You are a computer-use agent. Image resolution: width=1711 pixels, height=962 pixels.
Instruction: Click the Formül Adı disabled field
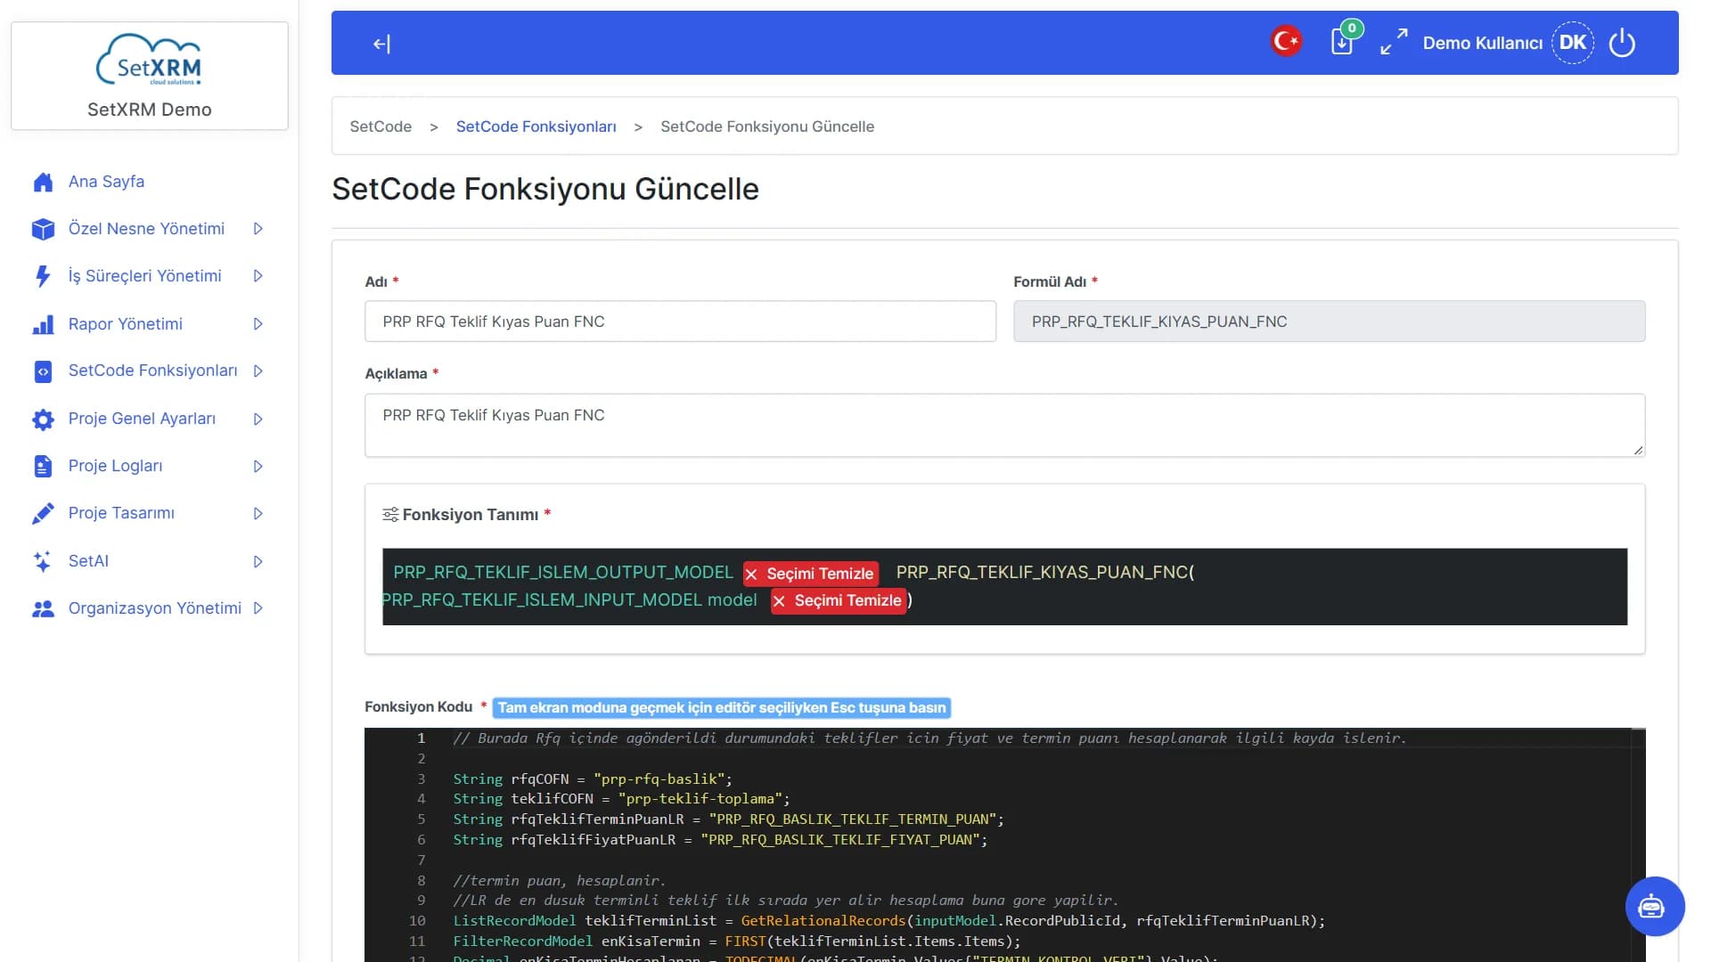click(1329, 322)
